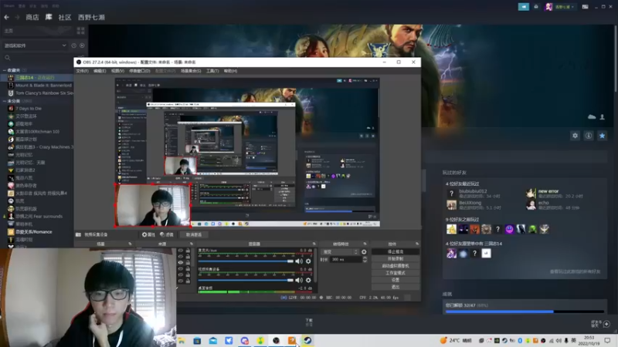Open settings gear for 视频采集设备 mixer channel
This screenshot has height=347, width=618.
(x=308, y=280)
